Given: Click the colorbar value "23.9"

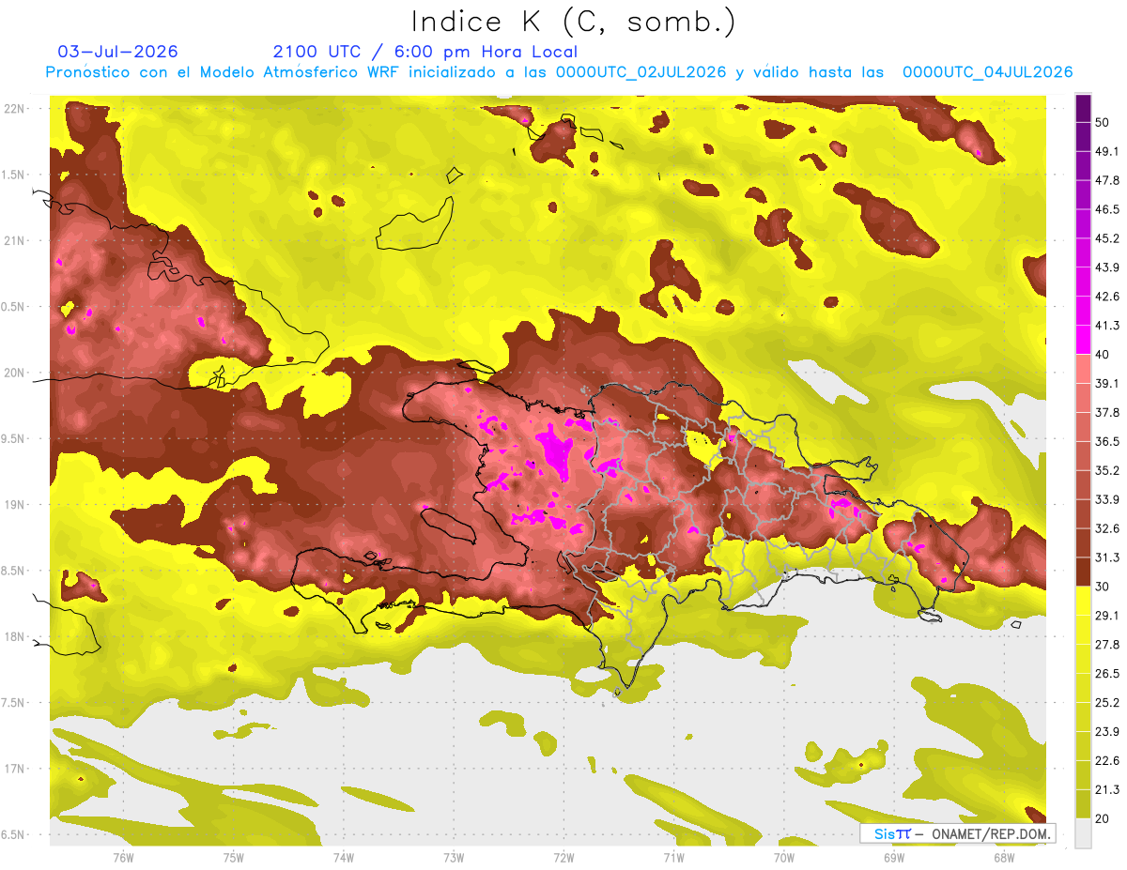Looking at the screenshot, I should click(1107, 731).
